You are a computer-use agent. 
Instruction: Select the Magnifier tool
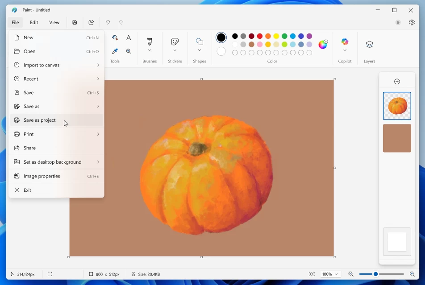(129, 51)
